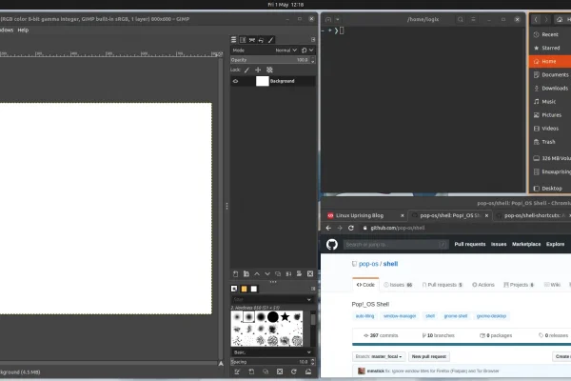This screenshot has width=571, height=381.
Task: Click the canvas navigation arrow icon
Action: click(221, 364)
